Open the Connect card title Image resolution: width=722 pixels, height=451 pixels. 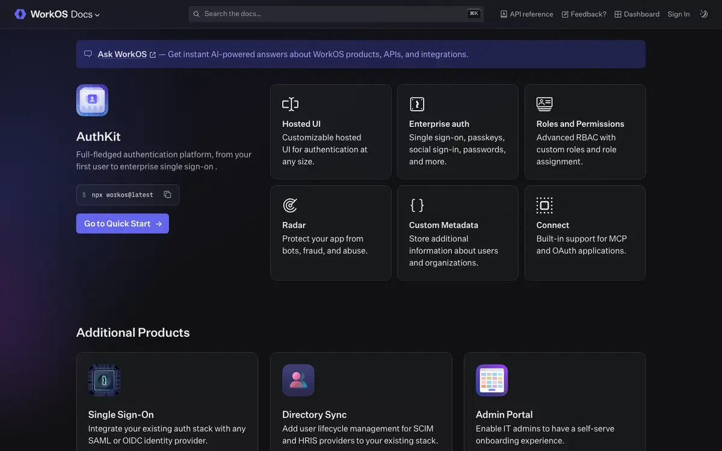coord(553,225)
